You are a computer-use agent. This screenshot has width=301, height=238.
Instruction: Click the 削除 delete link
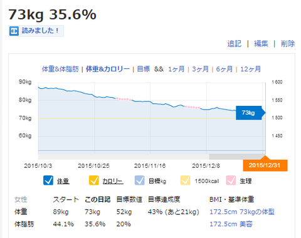point(288,44)
